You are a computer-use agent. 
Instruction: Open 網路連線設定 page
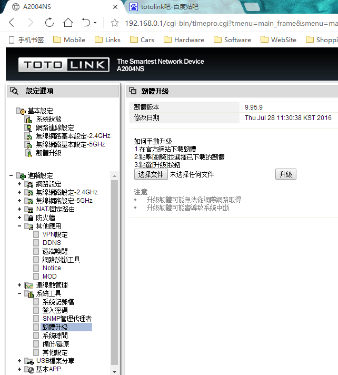55,127
